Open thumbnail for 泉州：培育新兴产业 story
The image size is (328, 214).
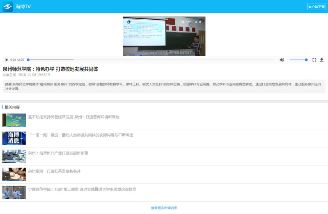click(14, 156)
